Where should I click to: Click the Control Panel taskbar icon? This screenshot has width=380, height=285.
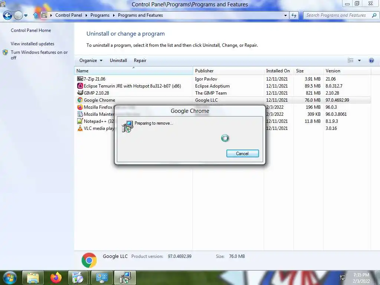(x=102, y=278)
